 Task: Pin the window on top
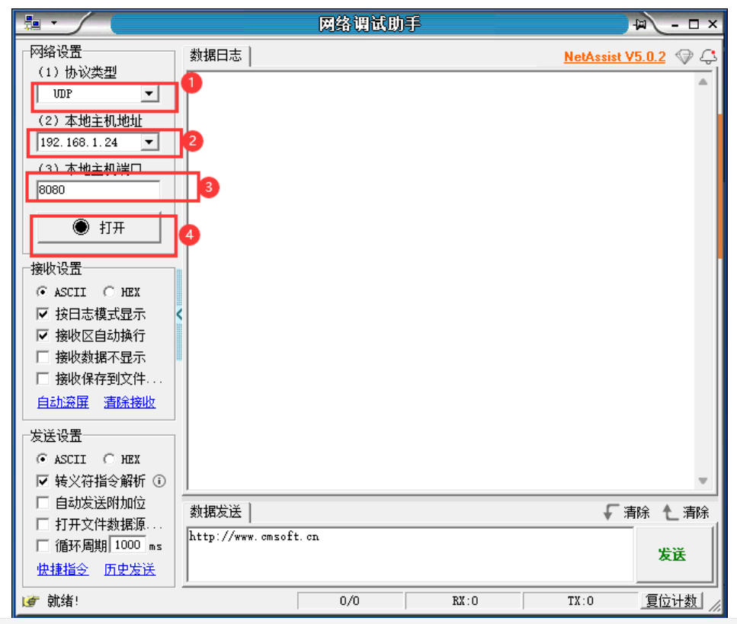click(x=639, y=24)
